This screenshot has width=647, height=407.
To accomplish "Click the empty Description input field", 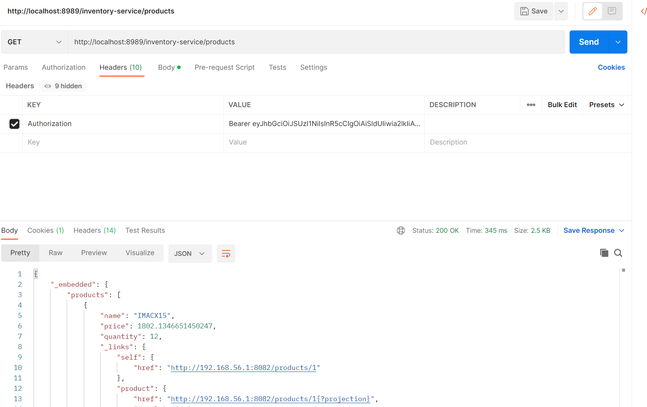I will [x=528, y=142].
